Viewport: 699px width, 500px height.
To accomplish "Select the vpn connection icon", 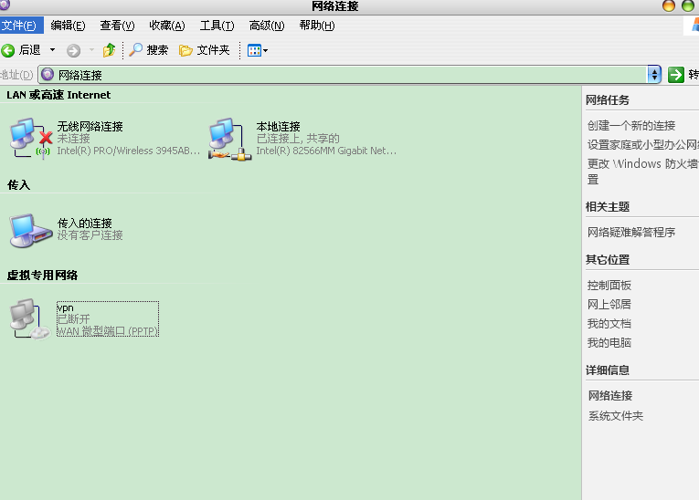I will pos(29,319).
